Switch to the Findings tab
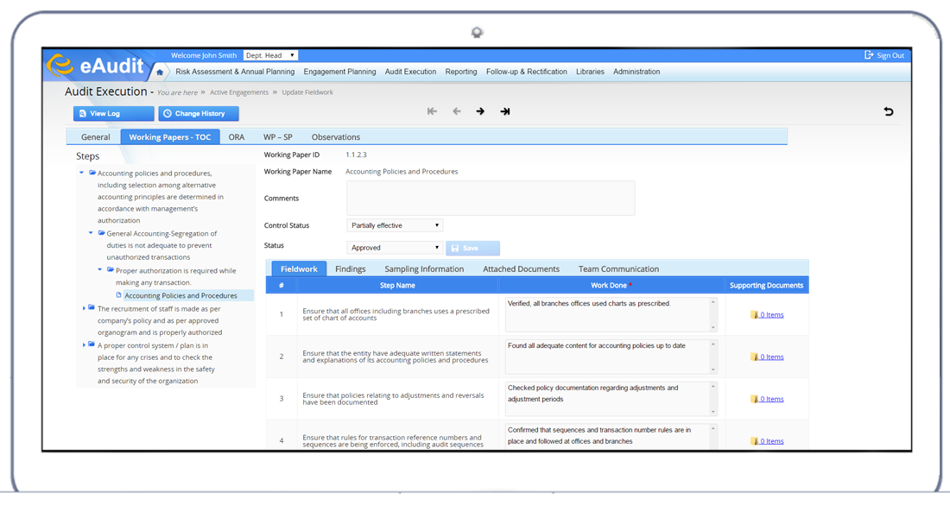Screen dimensions: 950x518 coord(351,269)
